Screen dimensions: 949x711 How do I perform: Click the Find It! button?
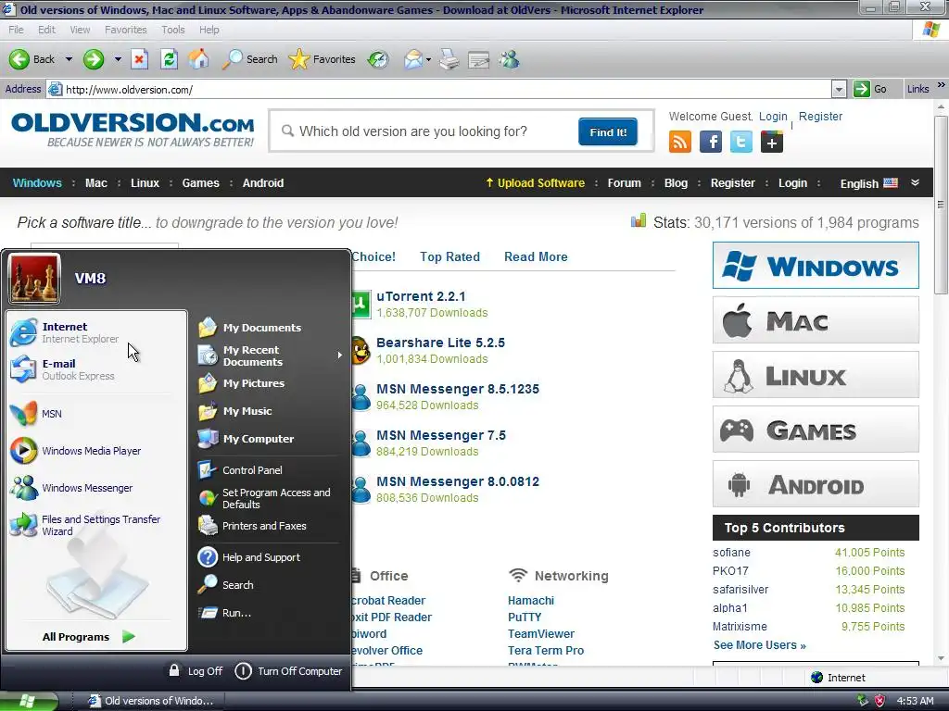(608, 131)
